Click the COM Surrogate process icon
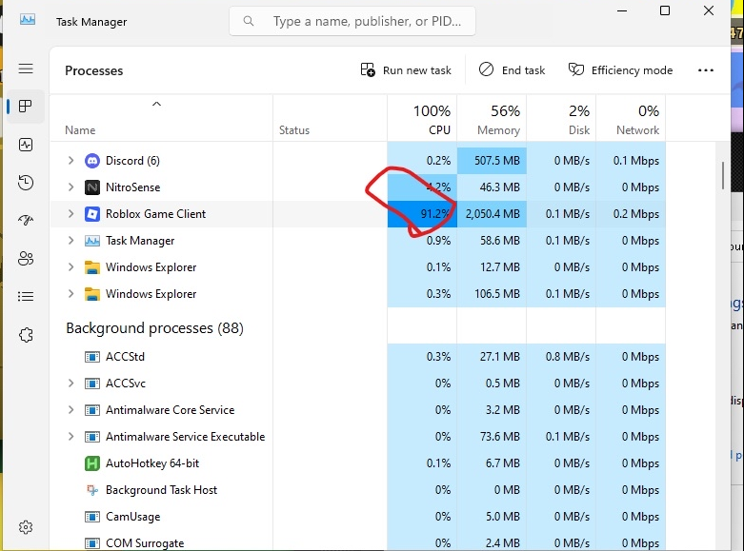The image size is (744, 551). [x=92, y=543]
